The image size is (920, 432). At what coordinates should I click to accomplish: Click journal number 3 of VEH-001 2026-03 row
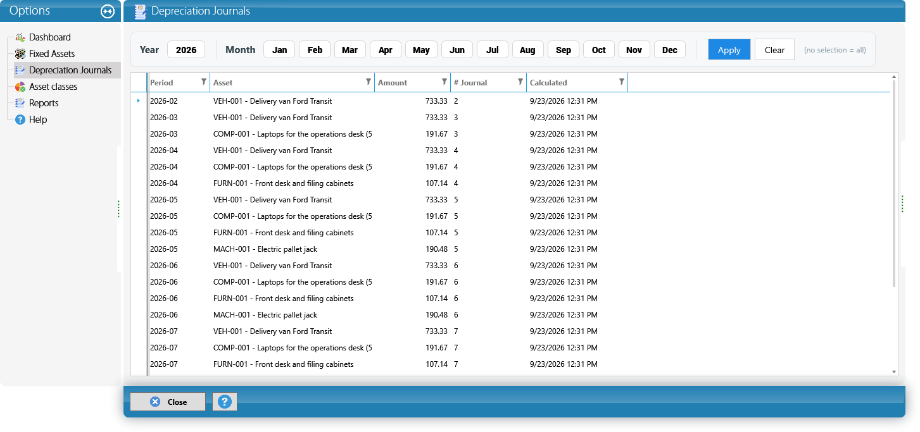(x=456, y=118)
